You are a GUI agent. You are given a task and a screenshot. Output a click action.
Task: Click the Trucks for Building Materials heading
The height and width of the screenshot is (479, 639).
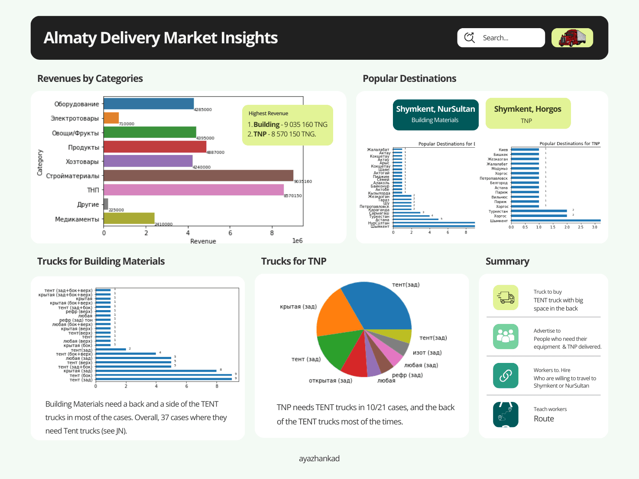(x=101, y=261)
